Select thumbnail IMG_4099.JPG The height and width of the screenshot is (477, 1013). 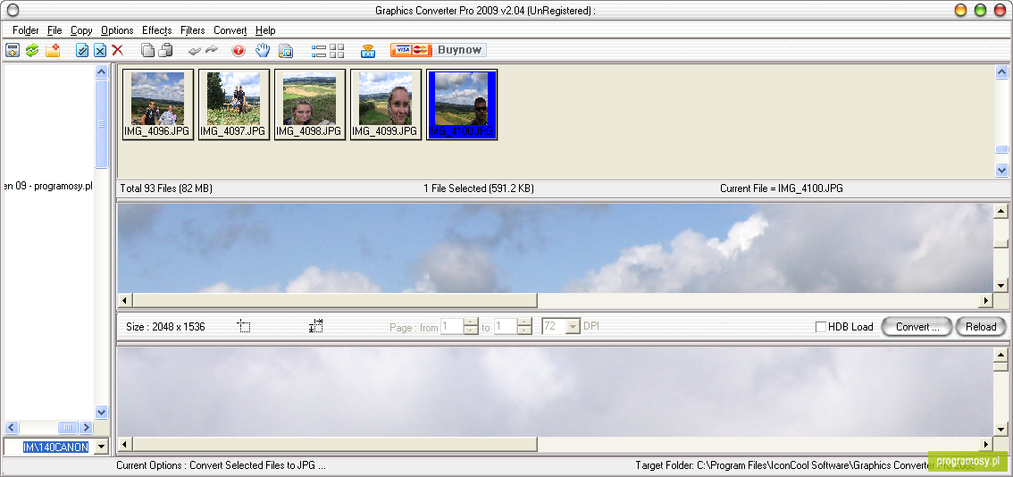(386, 104)
